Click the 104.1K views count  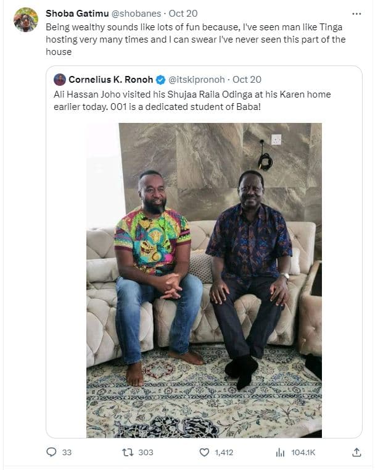(x=303, y=453)
